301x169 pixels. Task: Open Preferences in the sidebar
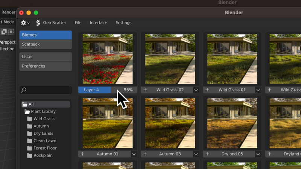pos(46,66)
